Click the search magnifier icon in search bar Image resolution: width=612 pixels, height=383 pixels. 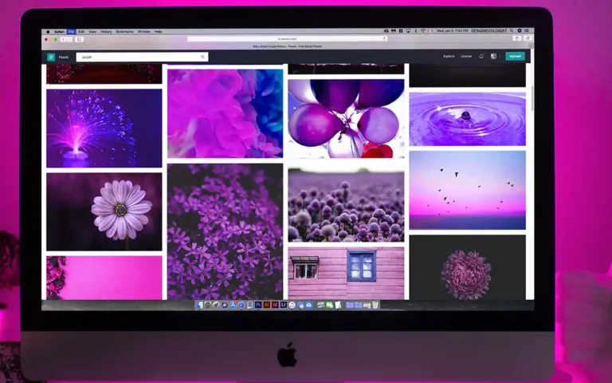(x=203, y=57)
